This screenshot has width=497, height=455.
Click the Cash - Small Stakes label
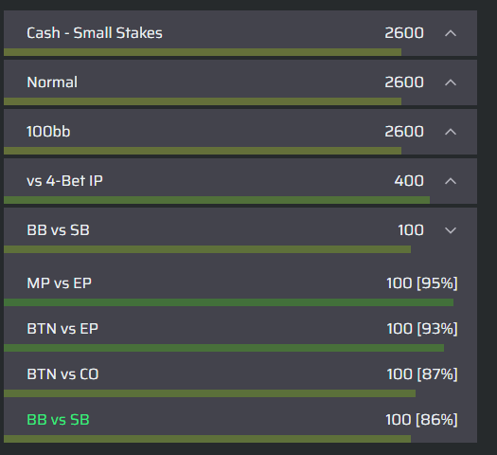(x=95, y=33)
